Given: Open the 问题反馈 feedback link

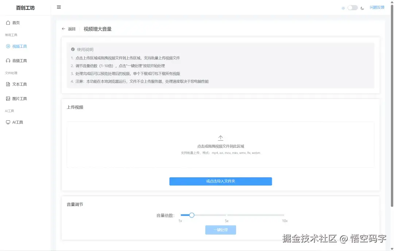Looking at the screenshot, I should tap(377, 7).
